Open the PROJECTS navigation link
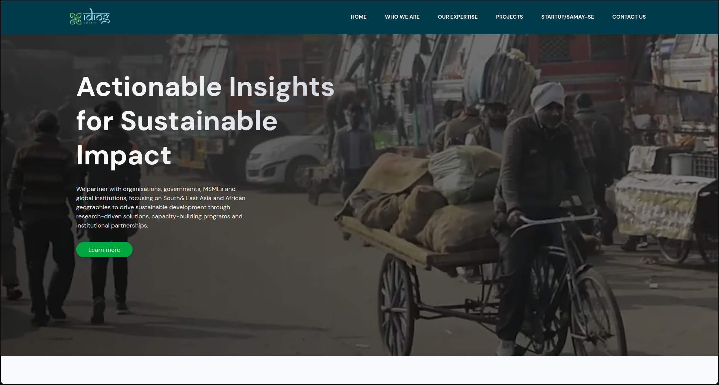The width and height of the screenshot is (719, 385). [x=509, y=17]
